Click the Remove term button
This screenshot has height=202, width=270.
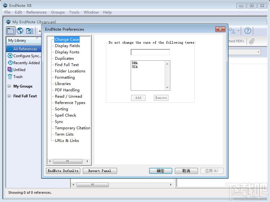[x=161, y=98]
